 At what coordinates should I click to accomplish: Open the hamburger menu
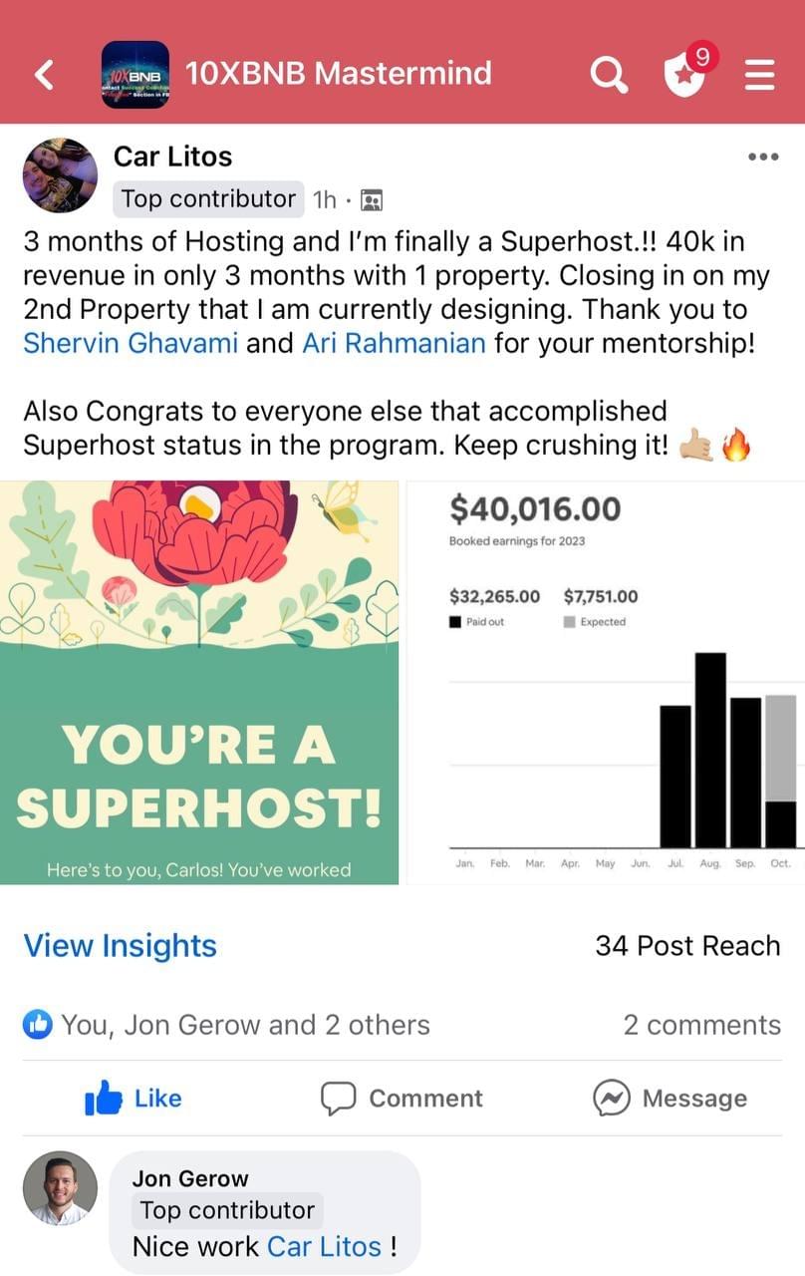pyautogui.click(x=760, y=74)
